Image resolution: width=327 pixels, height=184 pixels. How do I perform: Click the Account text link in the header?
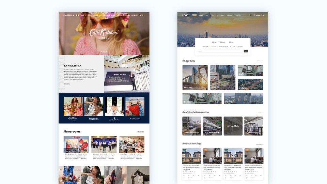[258, 15]
